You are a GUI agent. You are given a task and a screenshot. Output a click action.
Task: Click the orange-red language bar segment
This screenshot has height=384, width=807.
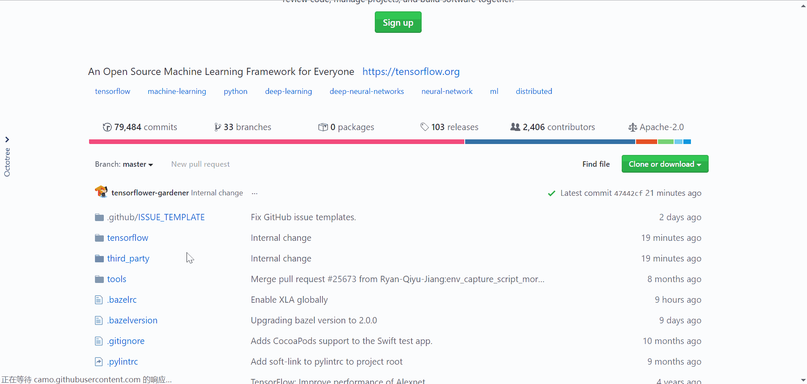(x=647, y=142)
